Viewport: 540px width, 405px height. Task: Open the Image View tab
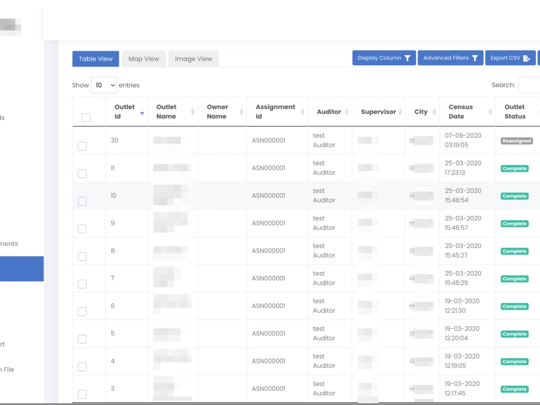coord(193,59)
